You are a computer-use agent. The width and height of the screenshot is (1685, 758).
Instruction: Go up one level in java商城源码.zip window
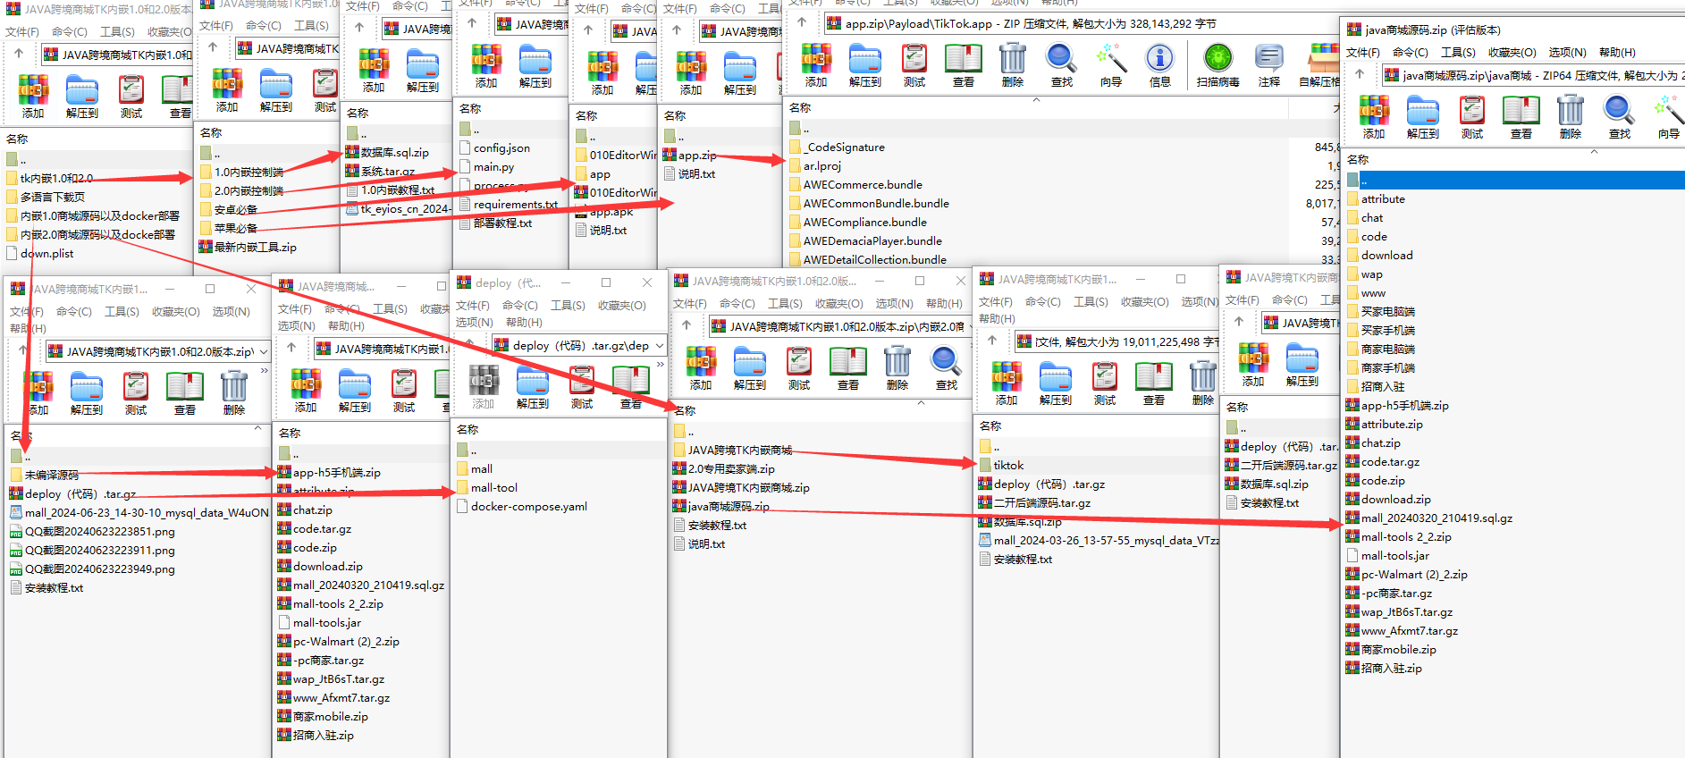pos(1360,75)
